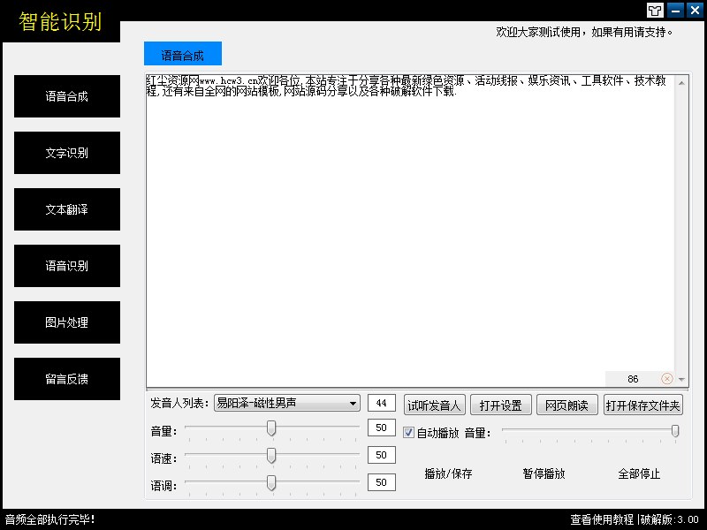Open 文本翻译 in the sidebar

click(67, 209)
